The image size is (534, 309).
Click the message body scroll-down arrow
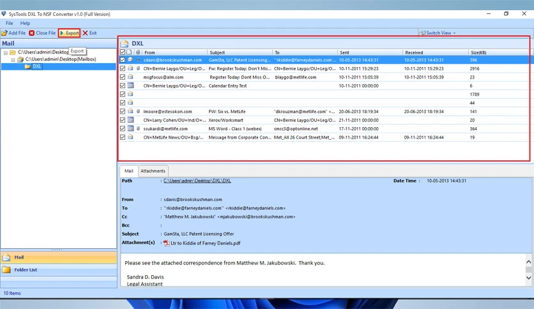click(x=528, y=278)
